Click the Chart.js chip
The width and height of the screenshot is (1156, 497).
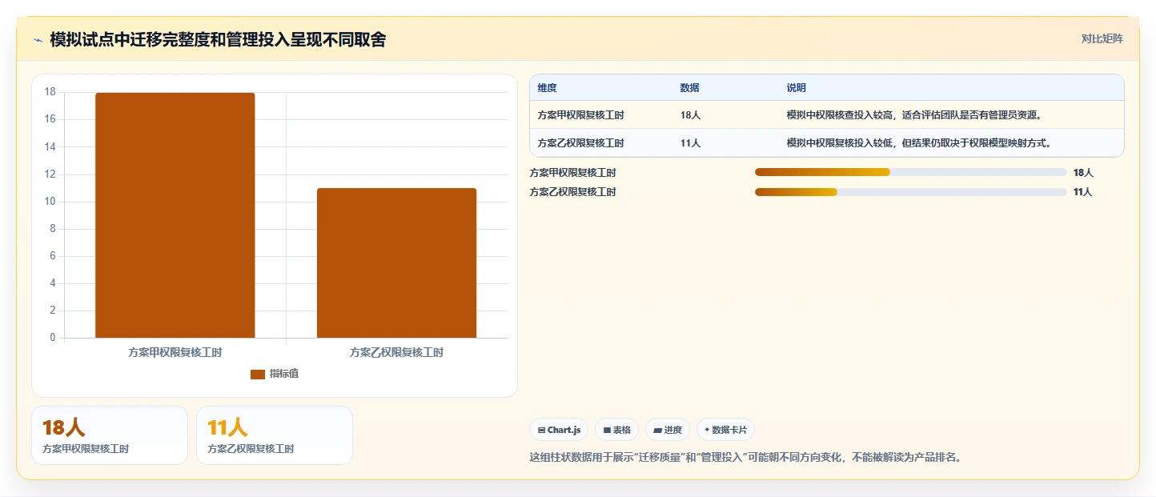coord(559,430)
